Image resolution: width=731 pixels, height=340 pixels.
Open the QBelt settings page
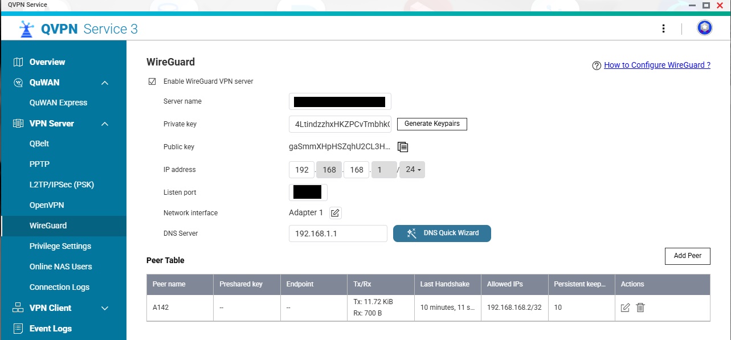(39, 144)
